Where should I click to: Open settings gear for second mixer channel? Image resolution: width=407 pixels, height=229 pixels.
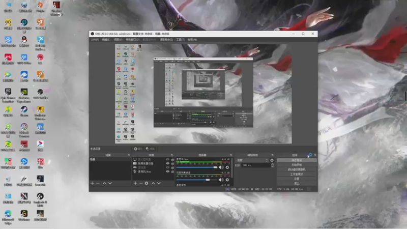pos(227,180)
